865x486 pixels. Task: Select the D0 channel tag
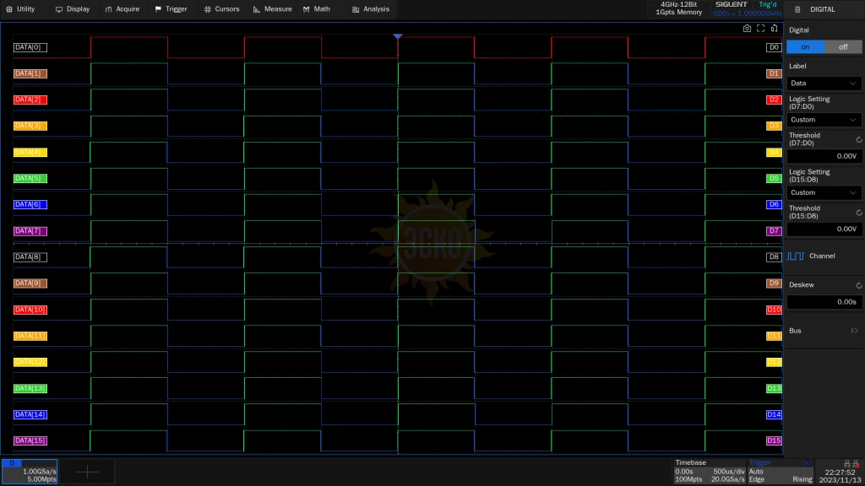(x=774, y=47)
